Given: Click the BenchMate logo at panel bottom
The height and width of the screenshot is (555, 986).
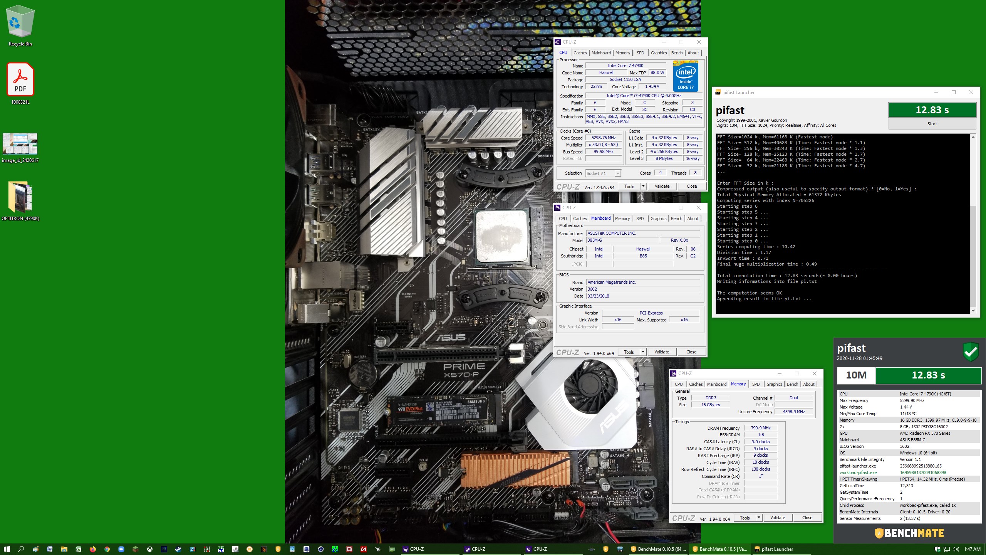Looking at the screenshot, I should (909, 533).
